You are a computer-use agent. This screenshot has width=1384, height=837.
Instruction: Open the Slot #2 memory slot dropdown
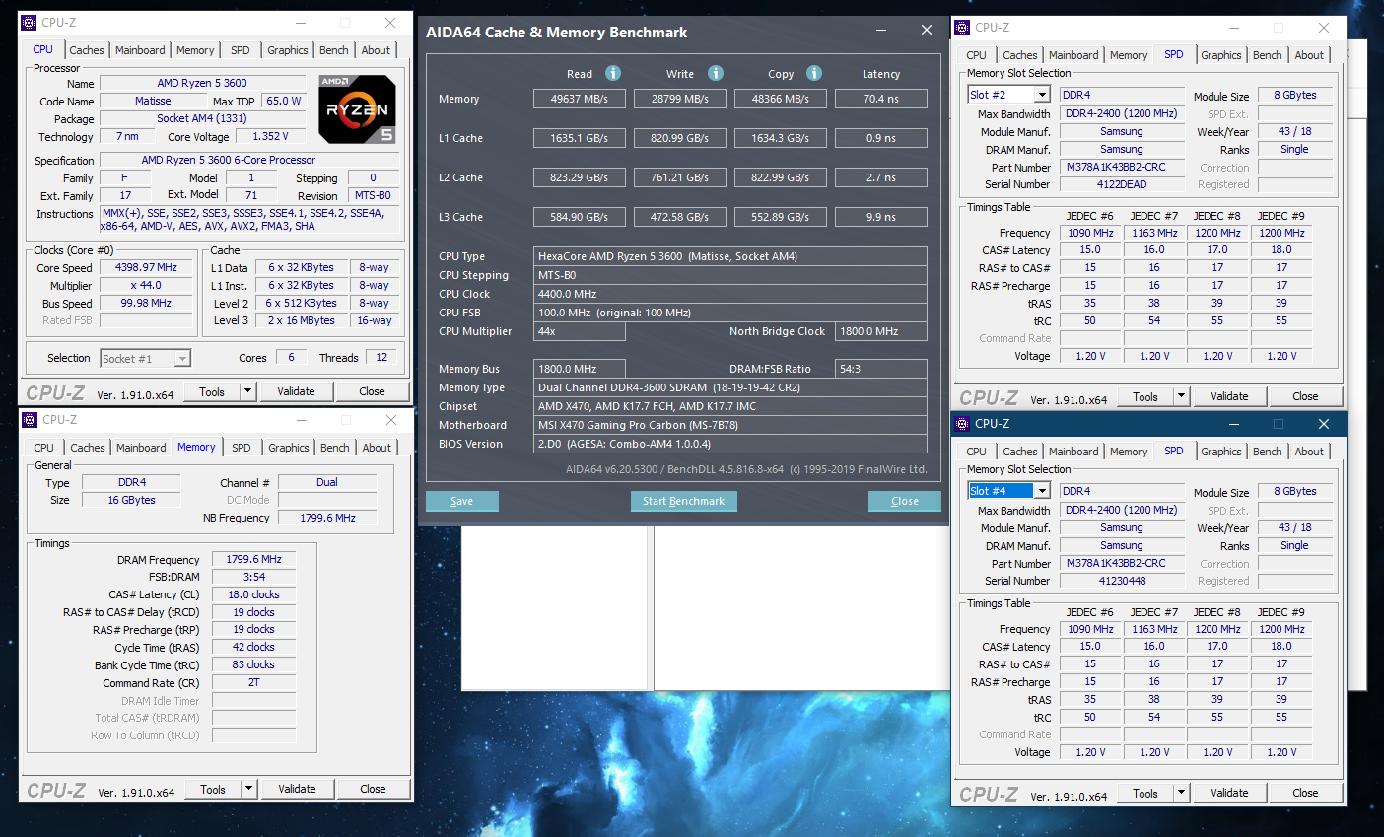coord(1042,95)
